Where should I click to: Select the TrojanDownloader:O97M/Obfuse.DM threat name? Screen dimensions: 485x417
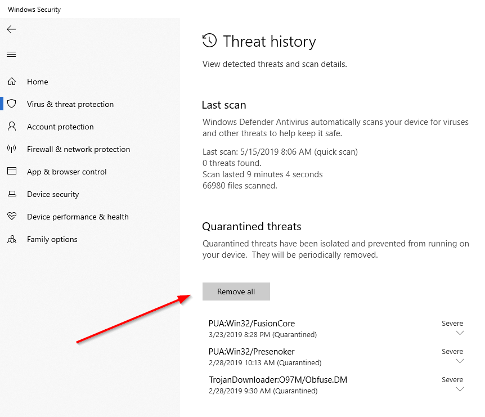[x=278, y=380]
